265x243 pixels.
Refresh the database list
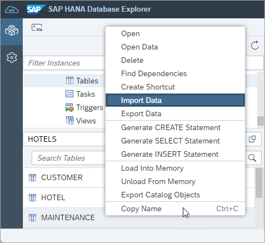[x=255, y=46]
